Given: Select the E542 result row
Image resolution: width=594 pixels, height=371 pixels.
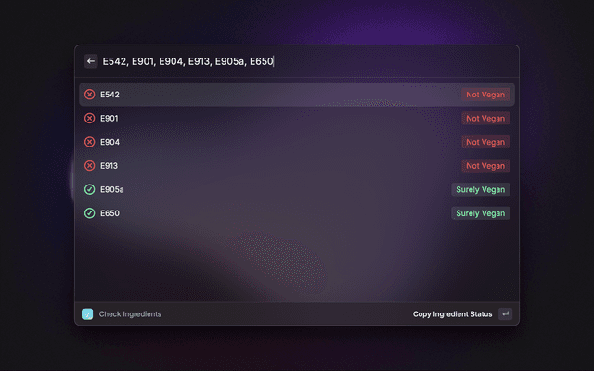Looking at the screenshot, I should pos(297,95).
